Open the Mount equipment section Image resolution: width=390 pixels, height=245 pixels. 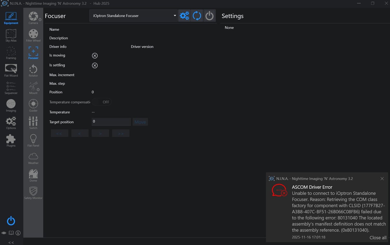(33, 88)
